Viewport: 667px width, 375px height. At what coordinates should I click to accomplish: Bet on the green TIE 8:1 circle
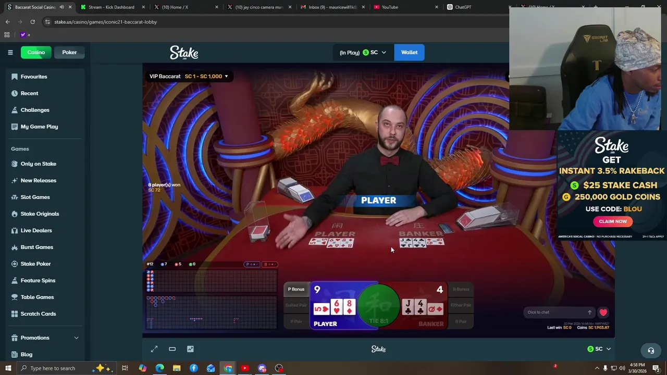[x=379, y=306]
